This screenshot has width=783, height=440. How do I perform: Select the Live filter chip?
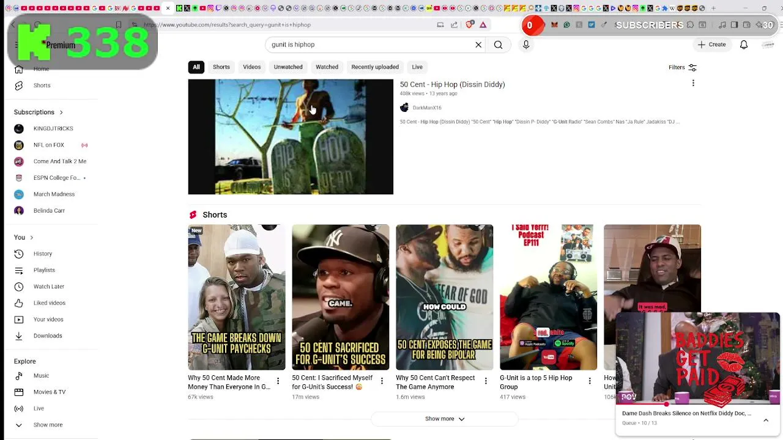coord(417,67)
